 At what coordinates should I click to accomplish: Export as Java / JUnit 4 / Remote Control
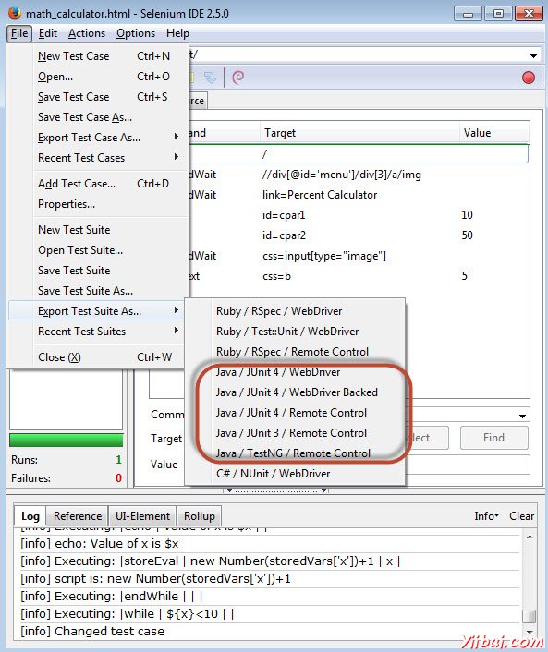click(295, 413)
